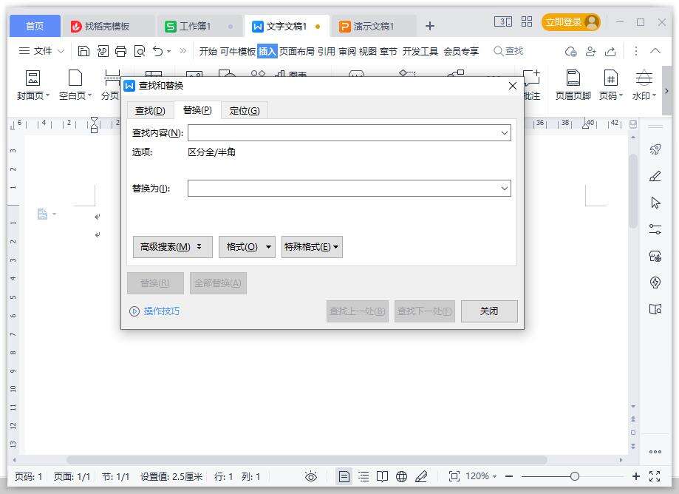The image size is (679, 494).
Task: Toggle eye protection mode icon
Action: point(311,477)
